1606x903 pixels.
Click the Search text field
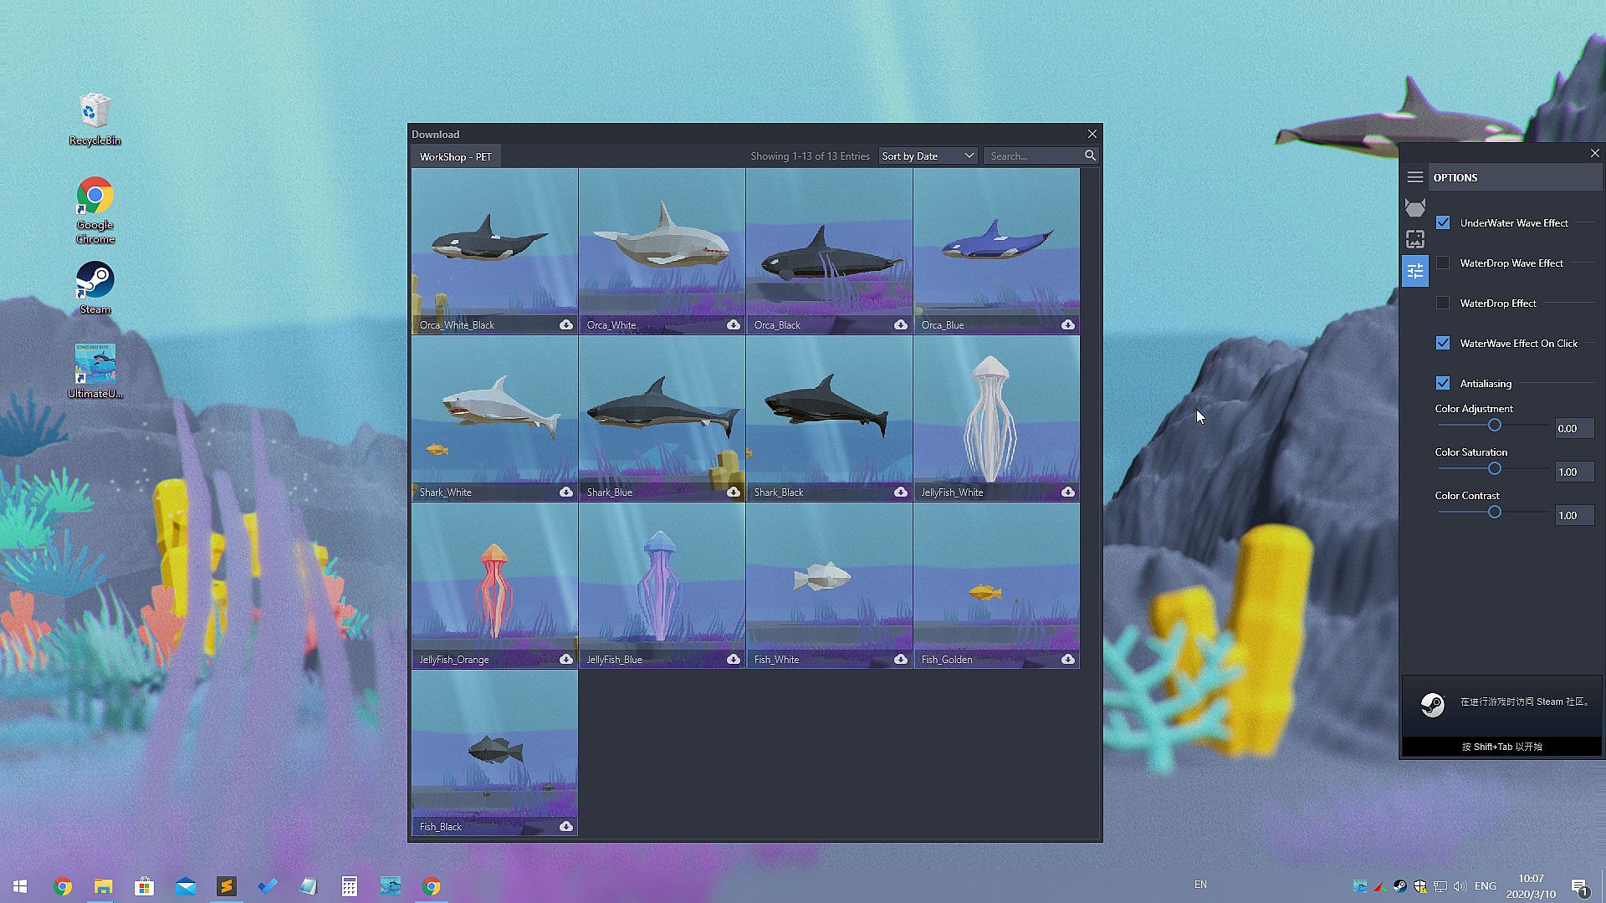click(x=1033, y=156)
